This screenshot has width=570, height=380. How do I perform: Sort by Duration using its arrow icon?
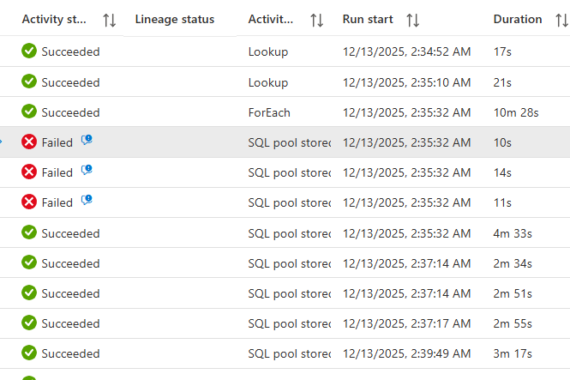(x=560, y=20)
